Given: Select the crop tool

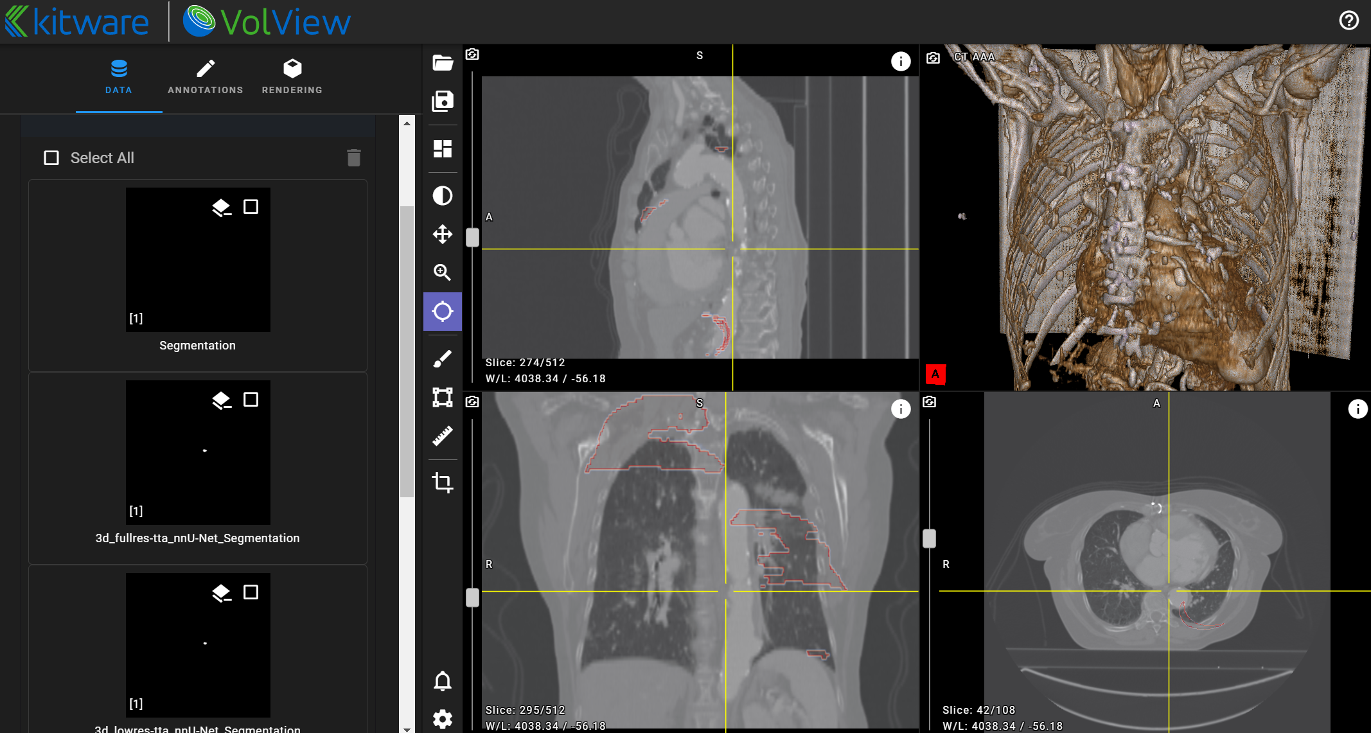Looking at the screenshot, I should [x=443, y=482].
